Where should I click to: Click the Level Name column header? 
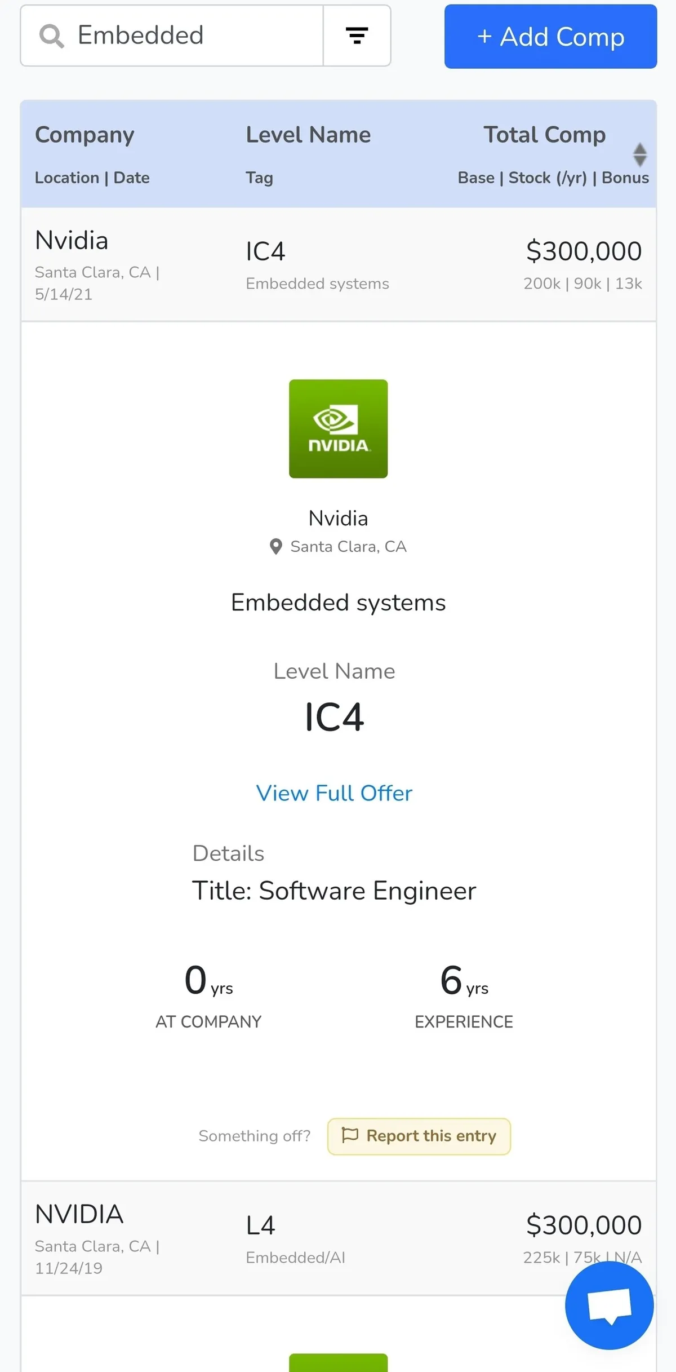[308, 135]
